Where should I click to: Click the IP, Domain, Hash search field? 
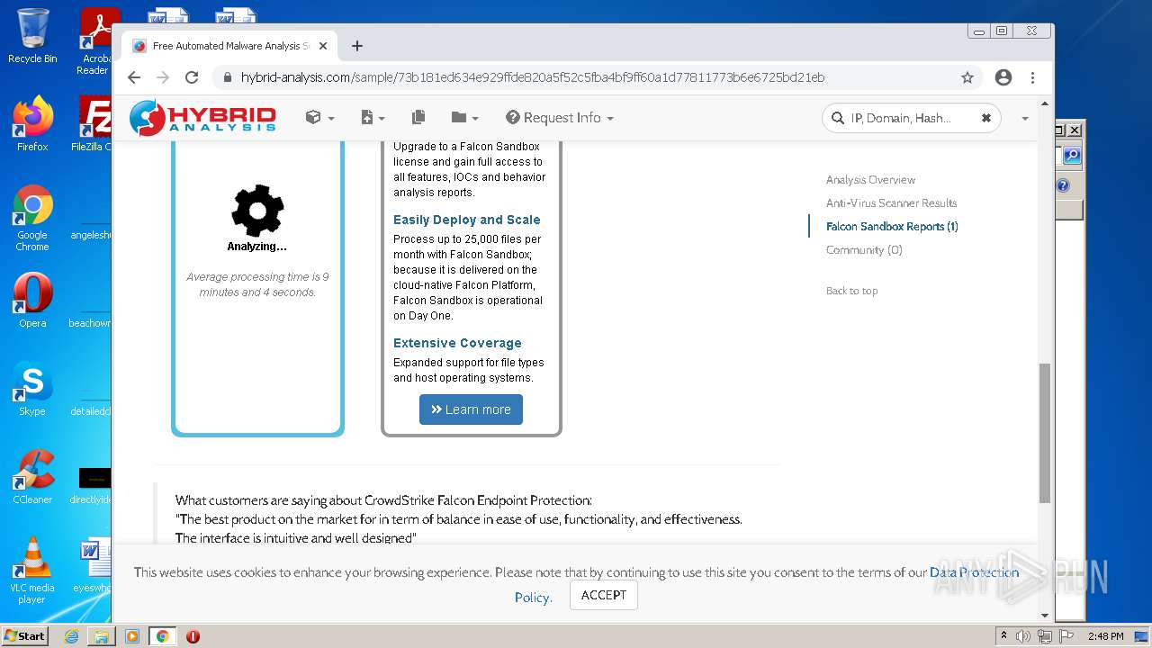tap(911, 118)
